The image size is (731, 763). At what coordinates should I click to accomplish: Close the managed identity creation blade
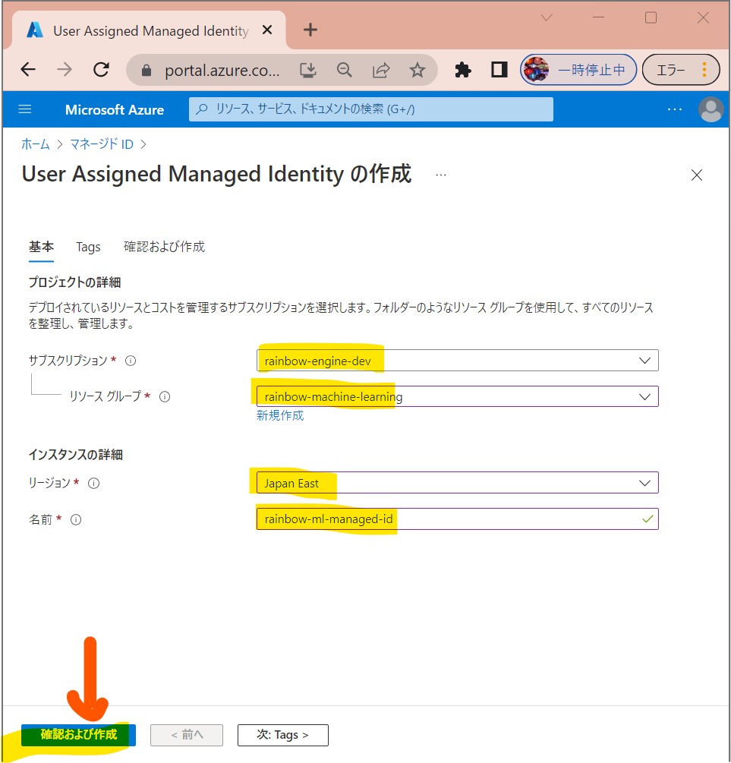tap(696, 175)
